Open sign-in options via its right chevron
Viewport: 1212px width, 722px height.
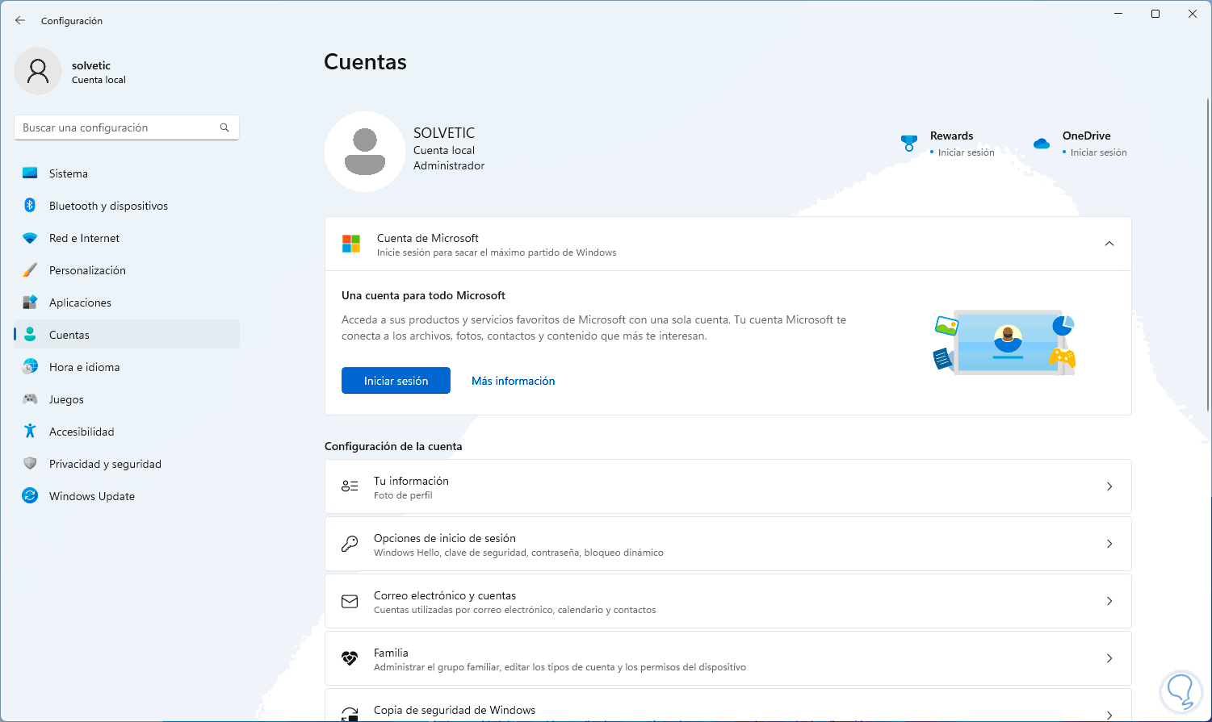pos(1109,544)
